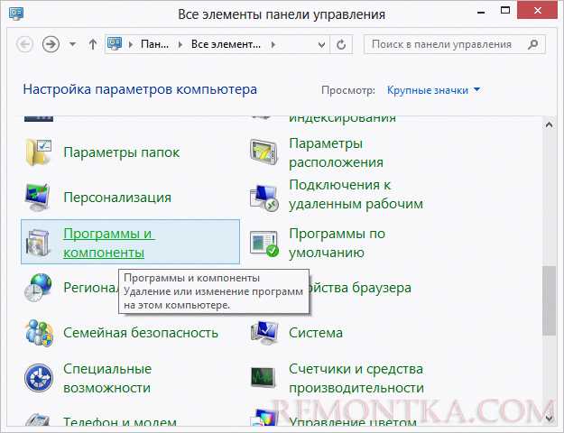Open the Специальные возможности link

[107, 378]
